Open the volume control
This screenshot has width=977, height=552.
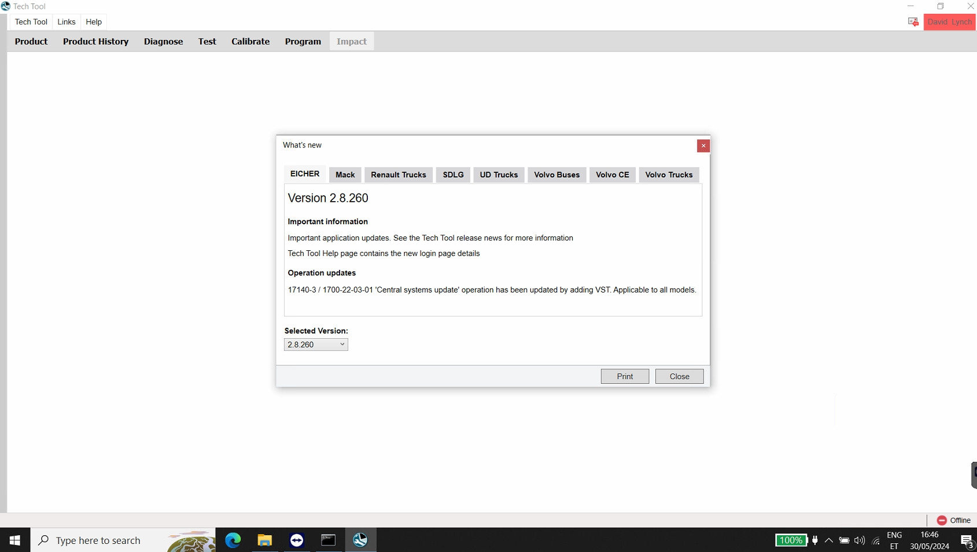860,540
